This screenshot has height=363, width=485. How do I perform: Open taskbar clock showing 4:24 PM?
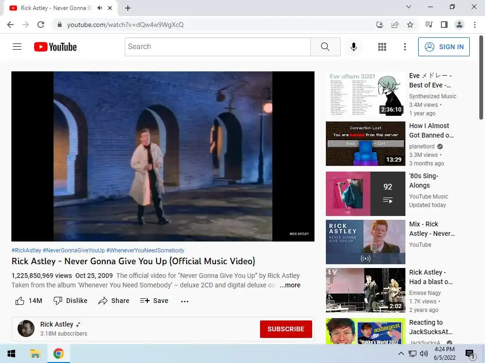click(444, 354)
